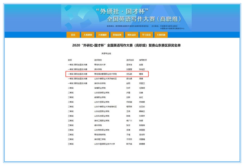Open the 首页 navigation tab
This screenshot has width=244, height=166.
click(73, 35)
